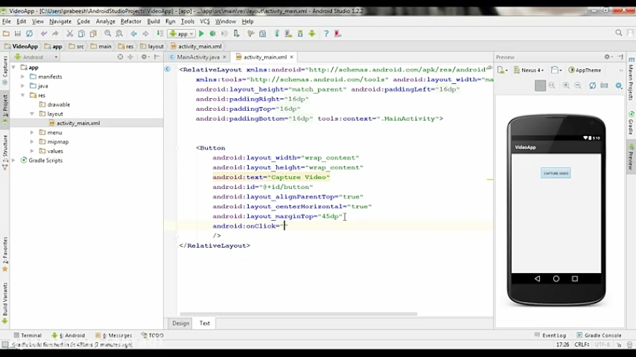
Task: Select activity_main.xml in project tree
Action: [78, 123]
